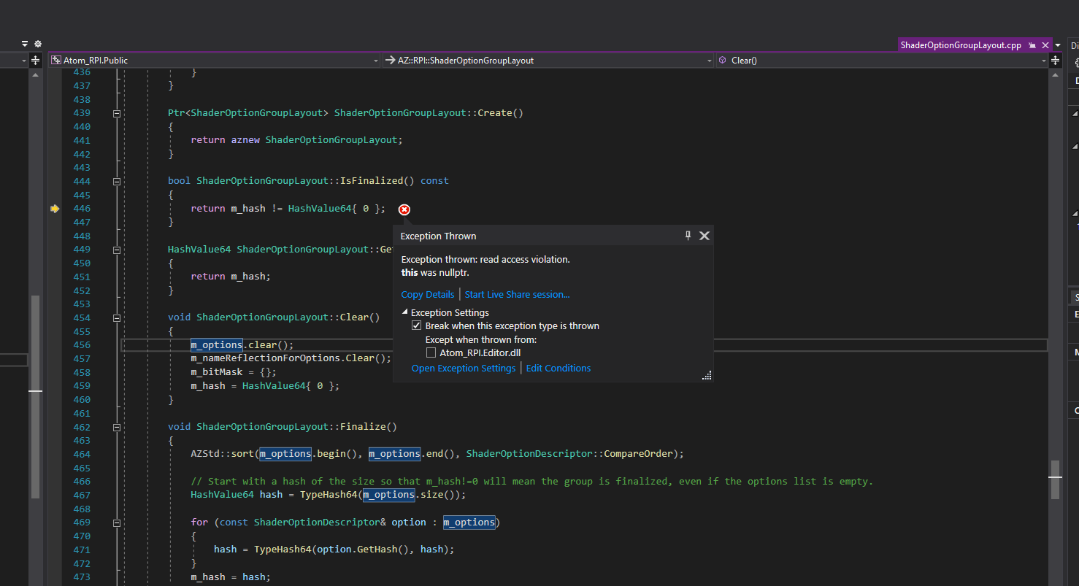Pin the Exception Thrown popup
The height and width of the screenshot is (586, 1079).
point(687,235)
